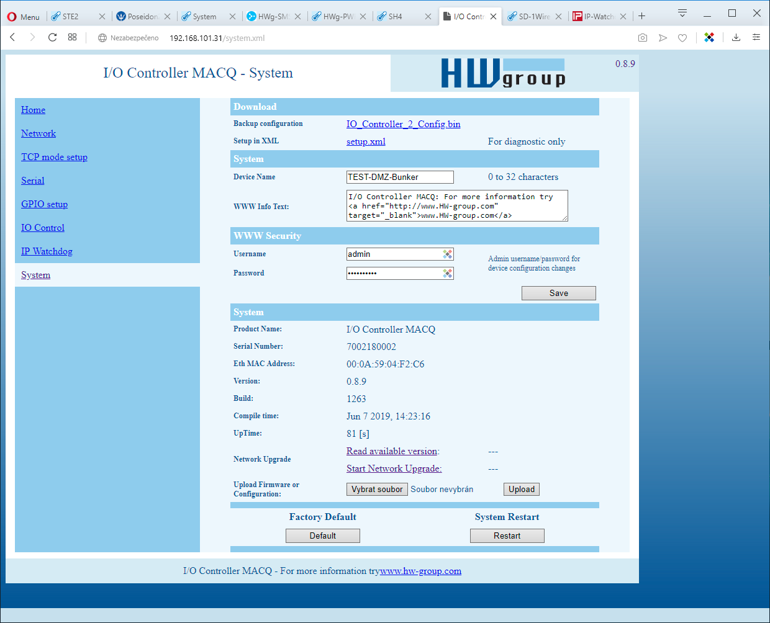
Task: Close the browser tab titled System
Action: point(232,17)
